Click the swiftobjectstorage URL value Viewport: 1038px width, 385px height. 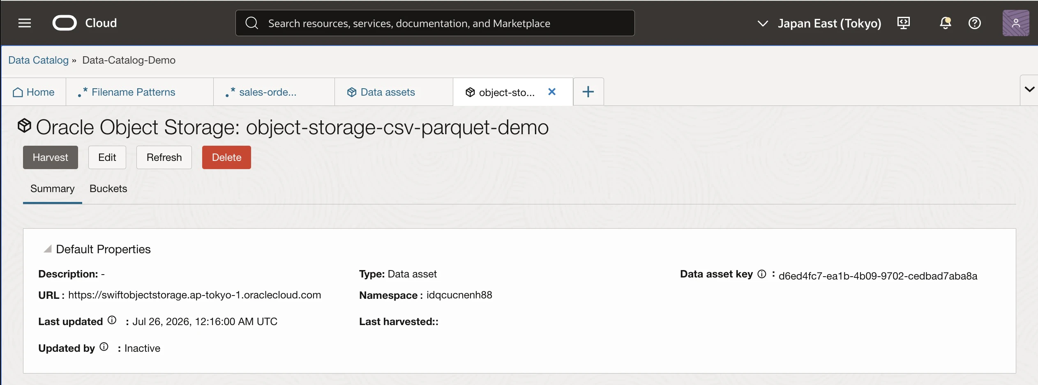pos(194,295)
